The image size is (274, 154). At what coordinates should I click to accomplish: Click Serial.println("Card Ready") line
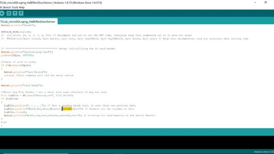point(22,86)
